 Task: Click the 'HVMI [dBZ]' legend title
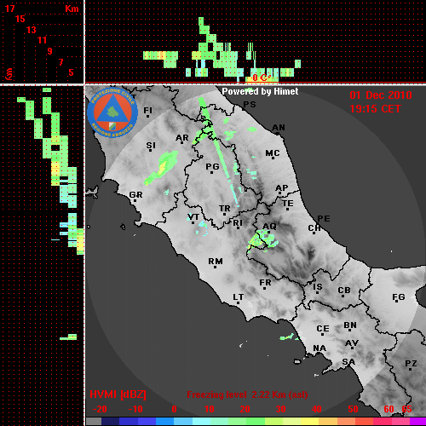[x=118, y=394]
